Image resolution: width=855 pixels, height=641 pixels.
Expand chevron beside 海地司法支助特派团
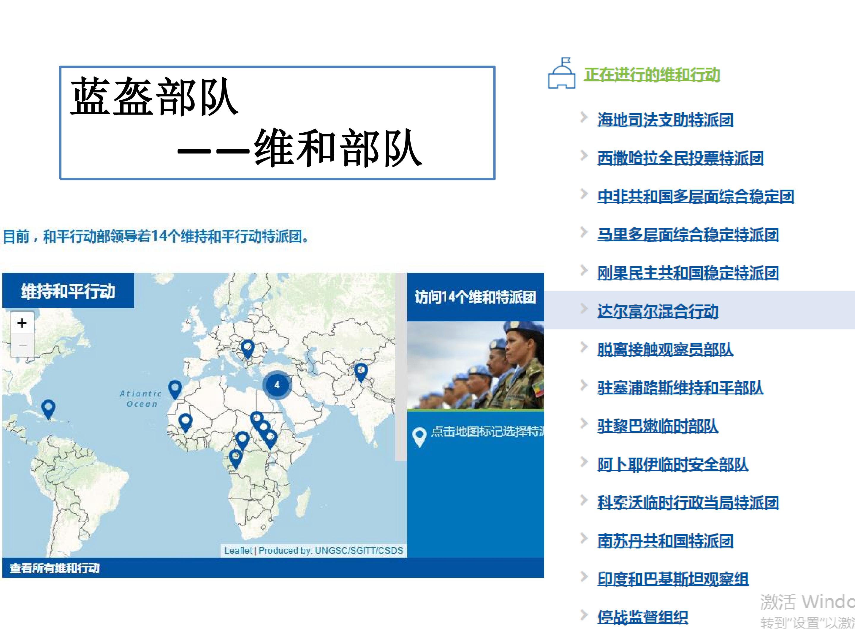[x=584, y=118]
